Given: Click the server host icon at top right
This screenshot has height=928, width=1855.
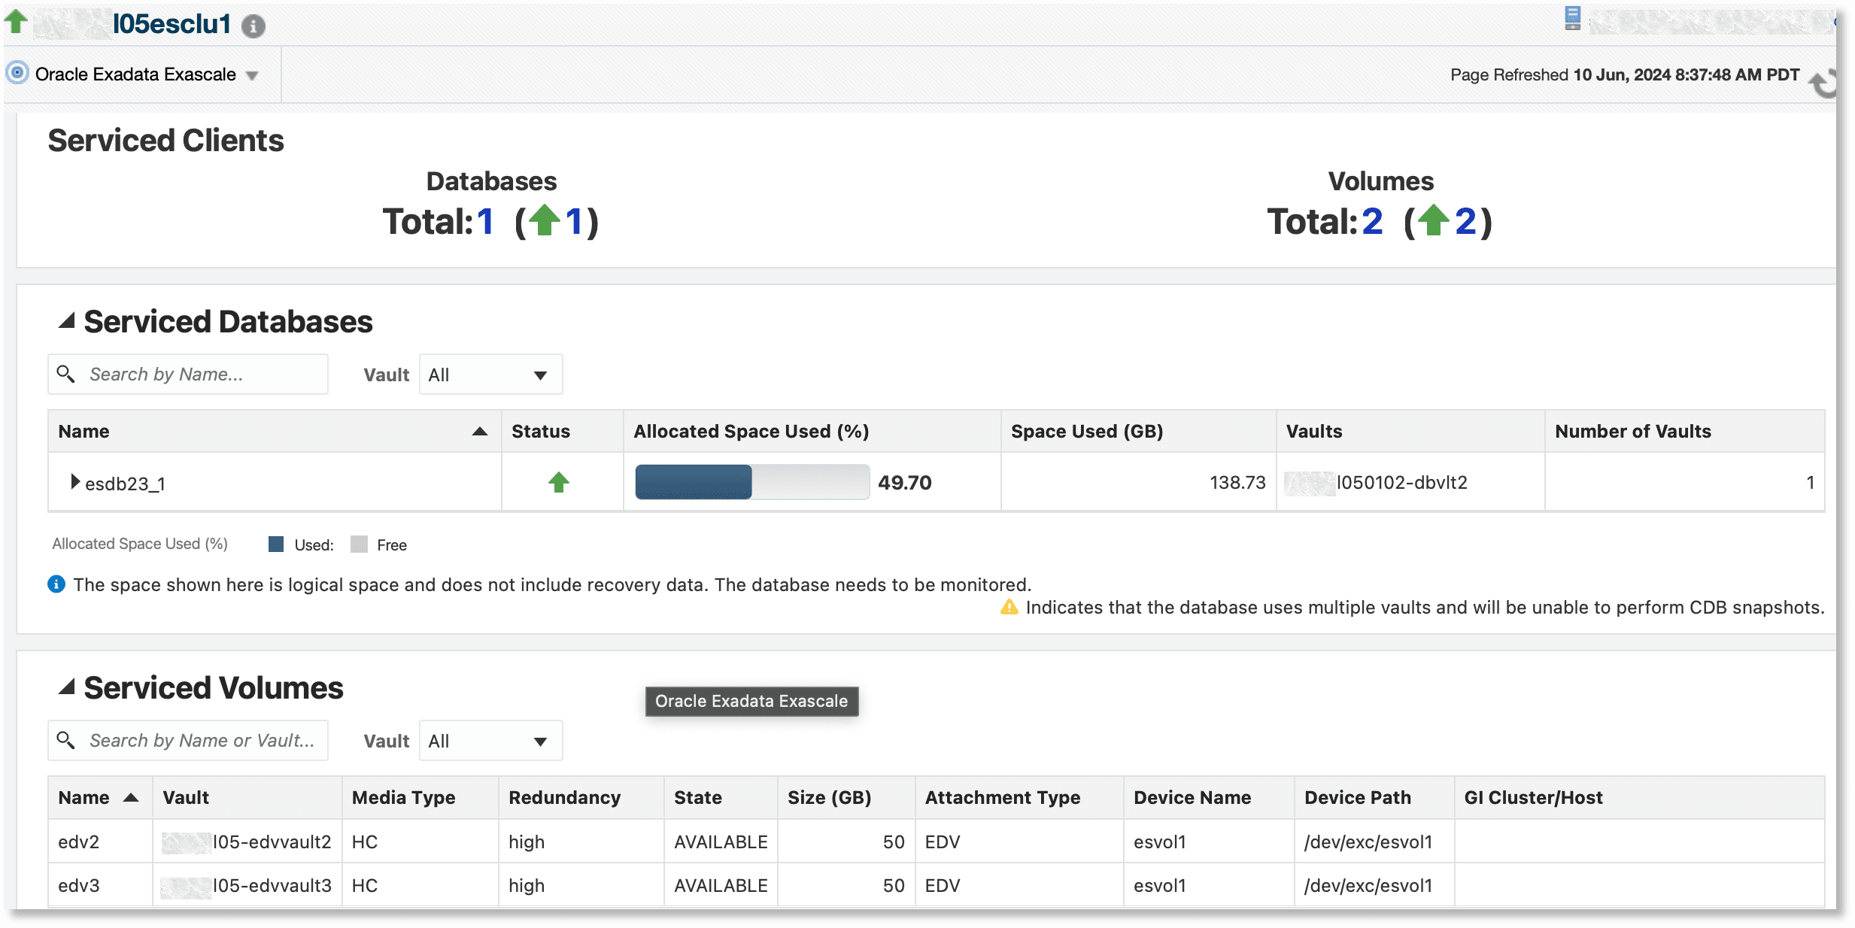Looking at the screenshot, I should [x=1572, y=18].
